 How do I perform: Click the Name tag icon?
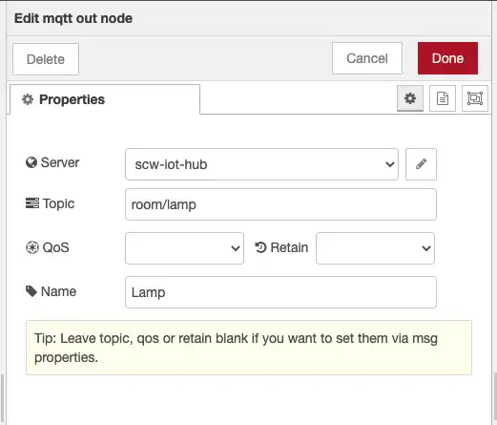[31, 291]
